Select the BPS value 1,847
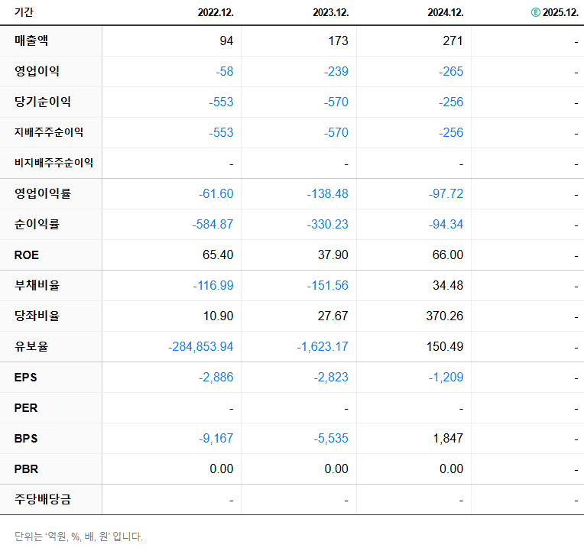The width and height of the screenshot is (584, 548). pyautogui.click(x=448, y=438)
